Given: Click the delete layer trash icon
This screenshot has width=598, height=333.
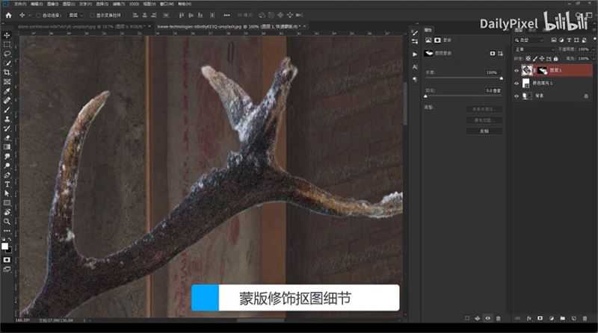Looking at the screenshot, I should 588,317.
